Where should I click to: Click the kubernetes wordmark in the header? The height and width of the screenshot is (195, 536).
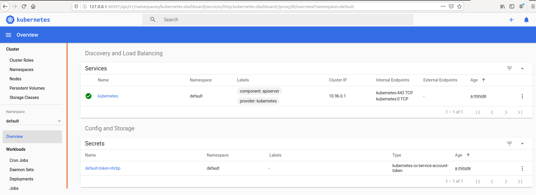33,19
